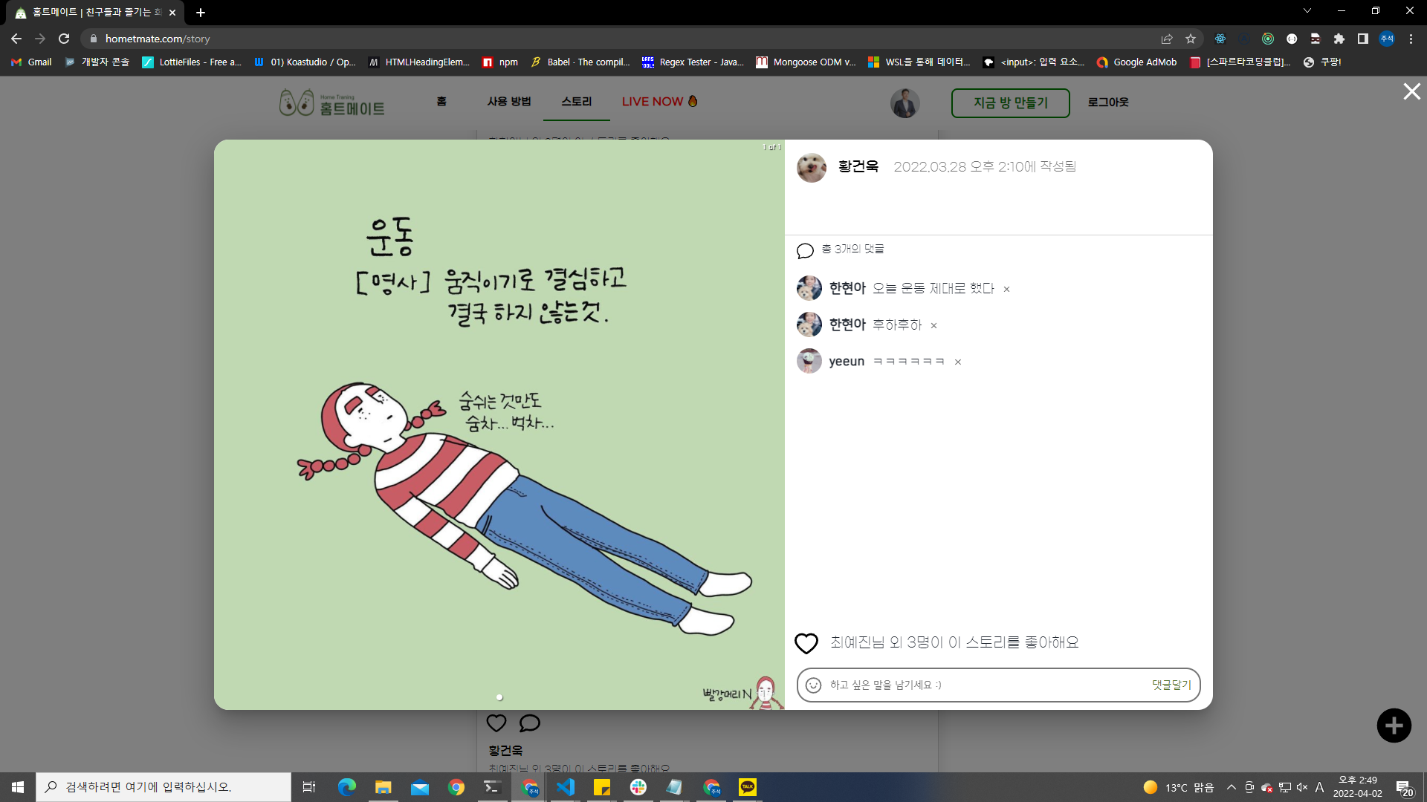Image resolution: width=1427 pixels, height=802 pixels.
Task: Close the story modal with the white X
Action: coord(1411,91)
